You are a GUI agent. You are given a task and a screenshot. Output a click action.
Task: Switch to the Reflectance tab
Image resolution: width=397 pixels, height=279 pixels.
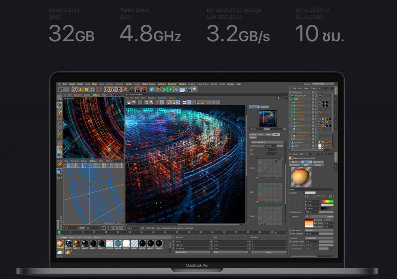click(318, 162)
